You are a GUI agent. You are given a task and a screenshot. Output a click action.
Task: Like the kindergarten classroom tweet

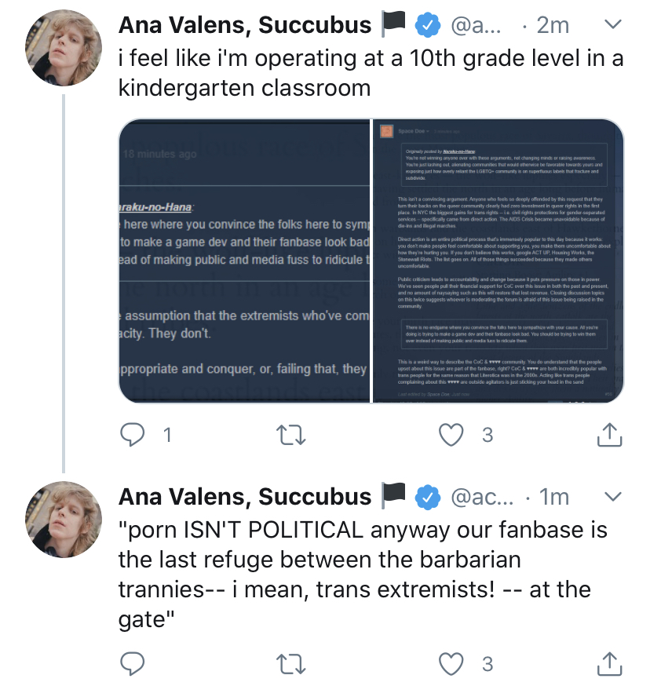click(x=451, y=434)
